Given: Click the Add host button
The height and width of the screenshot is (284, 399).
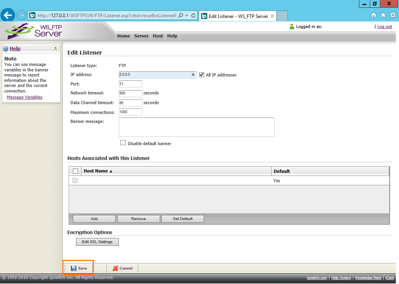Looking at the screenshot, I should 94,218.
